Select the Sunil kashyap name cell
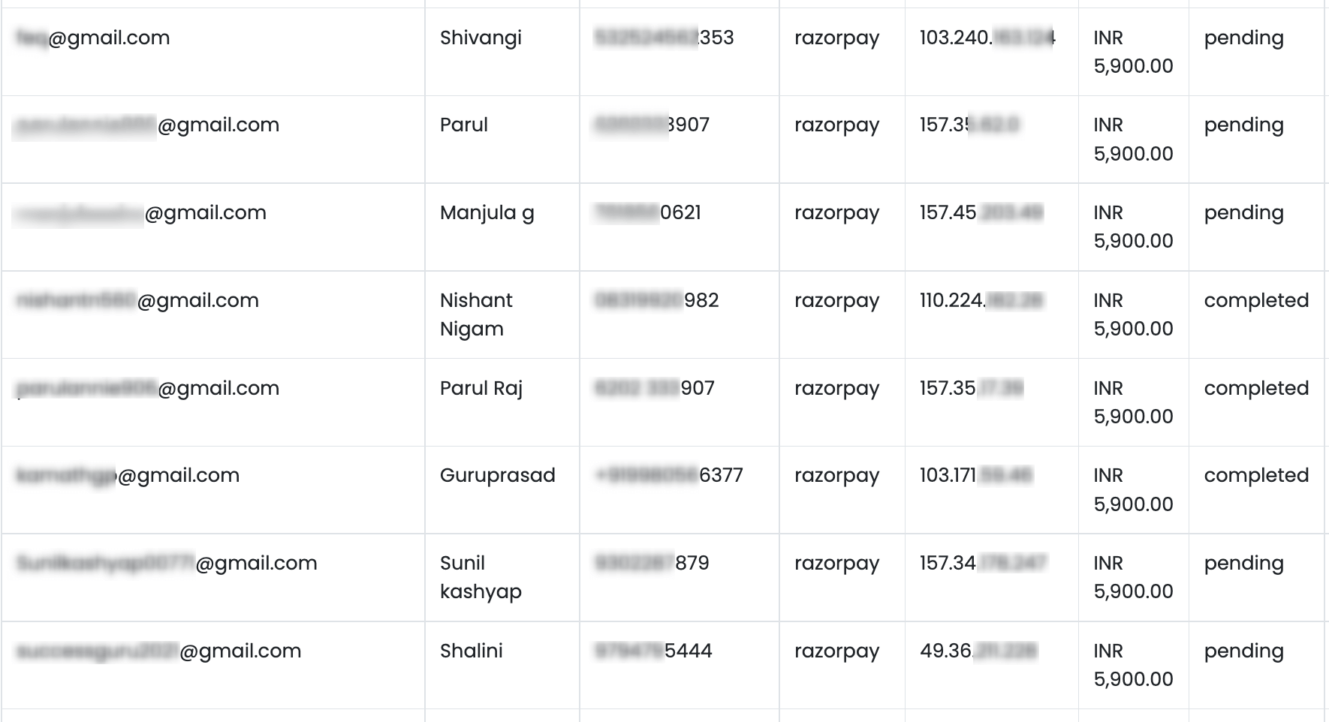Image resolution: width=1329 pixels, height=722 pixels. pyautogui.click(x=481, y=577)
